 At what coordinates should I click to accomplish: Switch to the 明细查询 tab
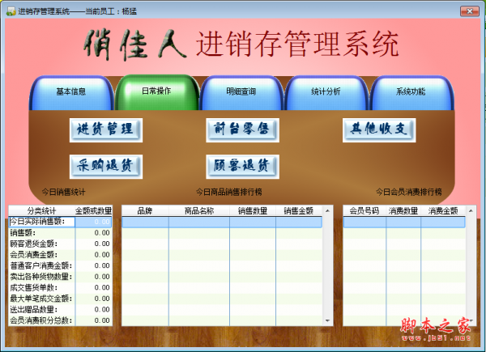click(241, 92)
